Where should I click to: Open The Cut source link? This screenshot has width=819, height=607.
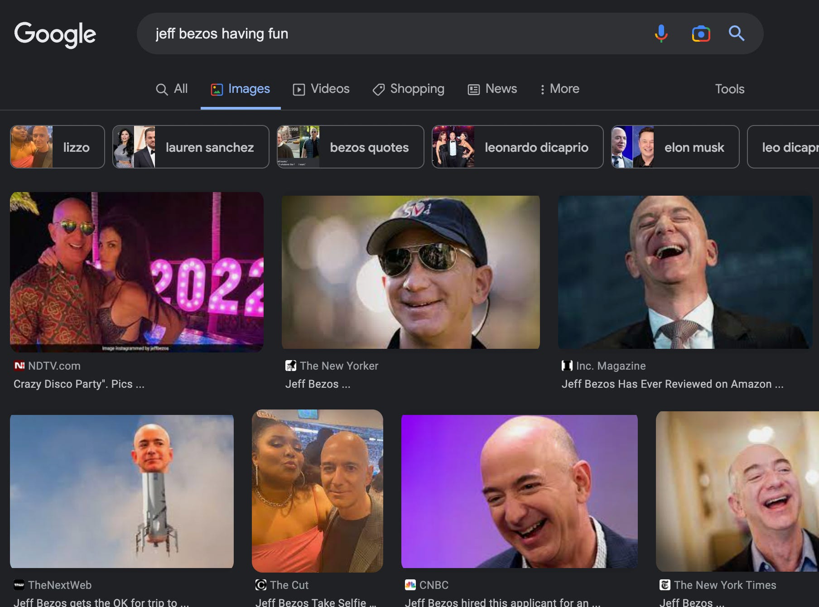tap(289, 585)
